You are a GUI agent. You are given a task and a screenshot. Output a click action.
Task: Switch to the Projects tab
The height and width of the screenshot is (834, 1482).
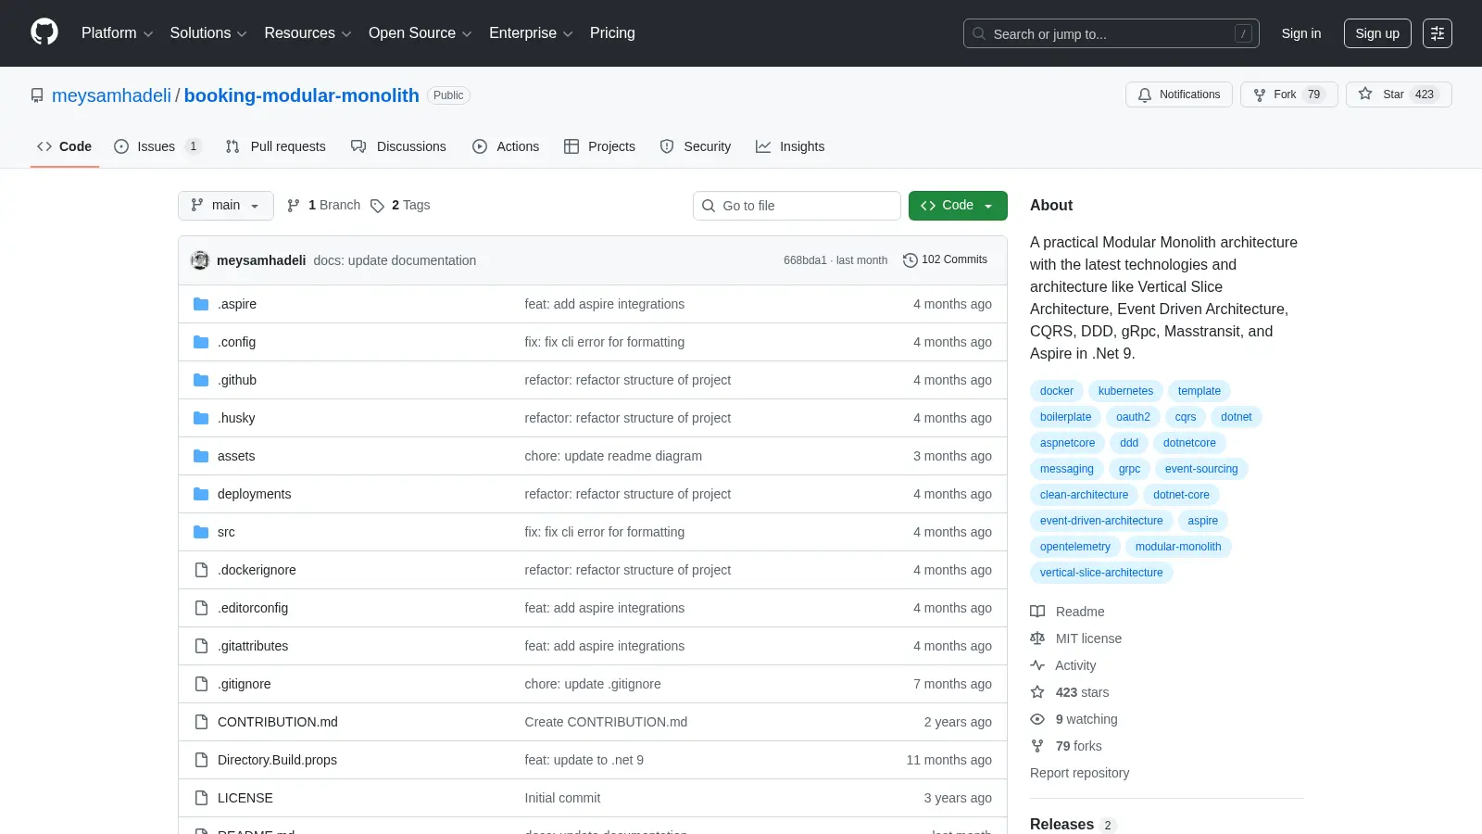pyautogui.click(x=599, y=146)
